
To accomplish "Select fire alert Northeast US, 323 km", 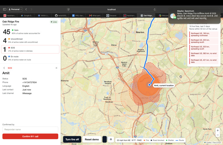I will (x=204, y=48).
